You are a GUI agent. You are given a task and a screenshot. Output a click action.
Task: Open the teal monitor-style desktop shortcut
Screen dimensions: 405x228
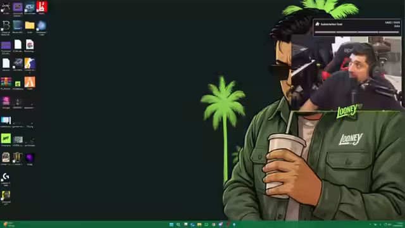[18, 25]
